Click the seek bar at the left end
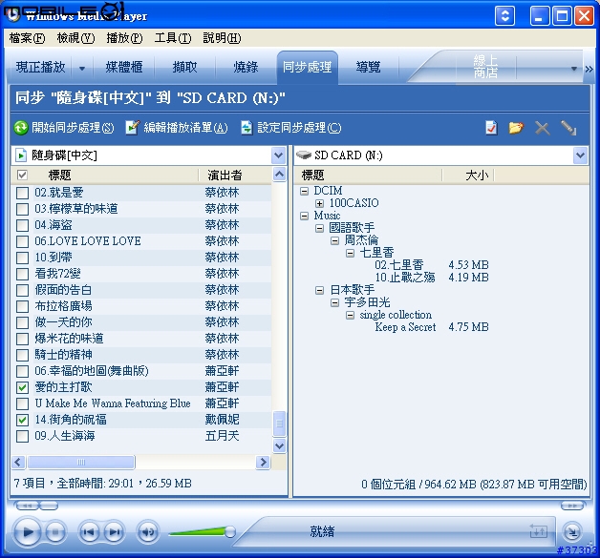Viewport: 600px width, 558px height. pos(49,506)
